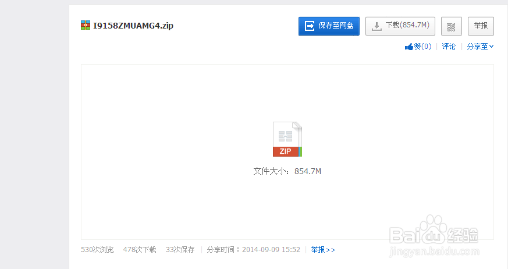Select the I9158ZMUAMG4.zip filename title
Image resolution: width=508 pixels, height=269 pixels.
133,26
